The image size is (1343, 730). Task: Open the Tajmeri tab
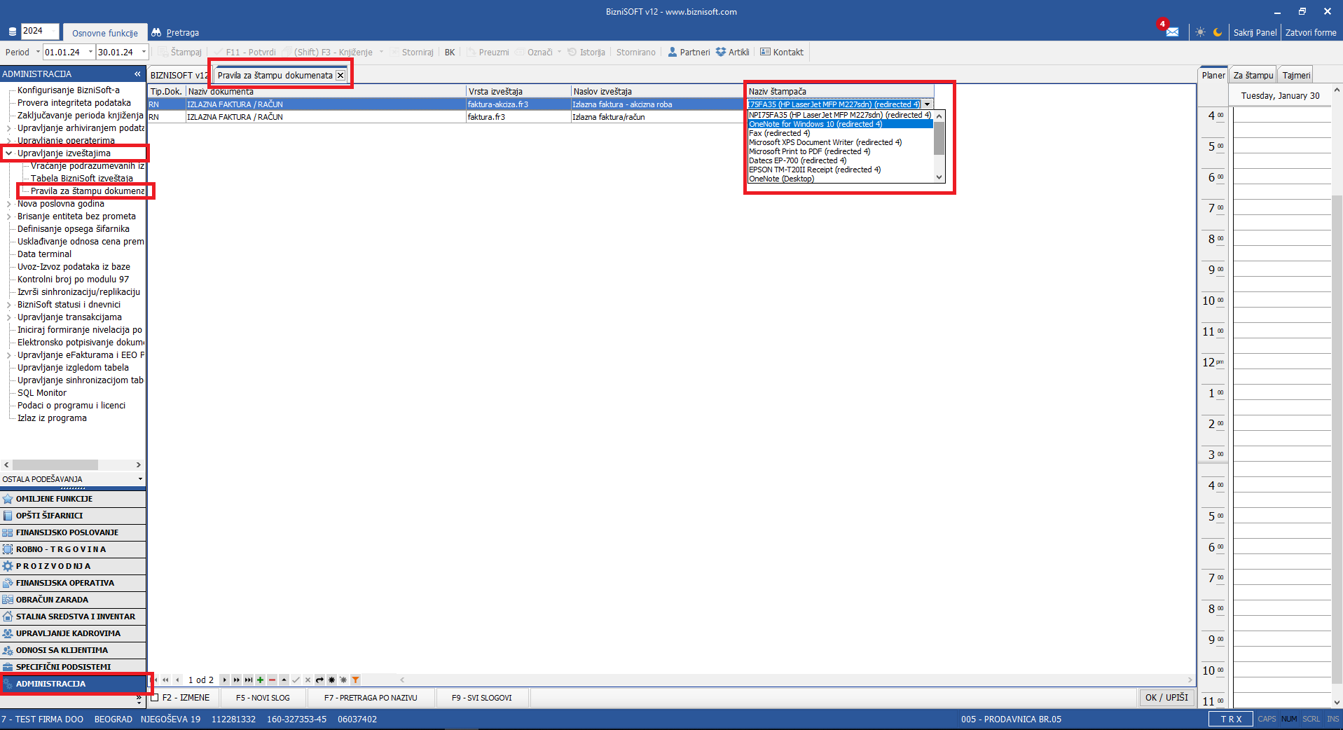[1295, 75]
